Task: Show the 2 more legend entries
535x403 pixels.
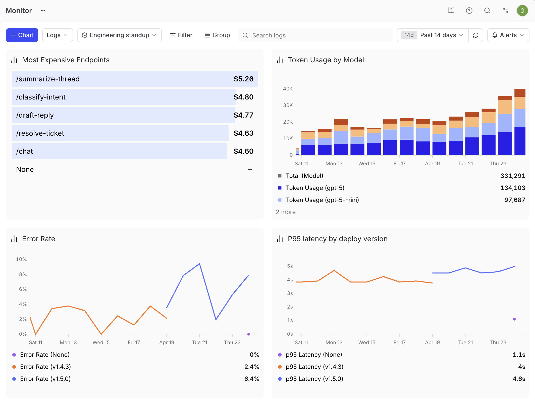Action: point(286,212)
